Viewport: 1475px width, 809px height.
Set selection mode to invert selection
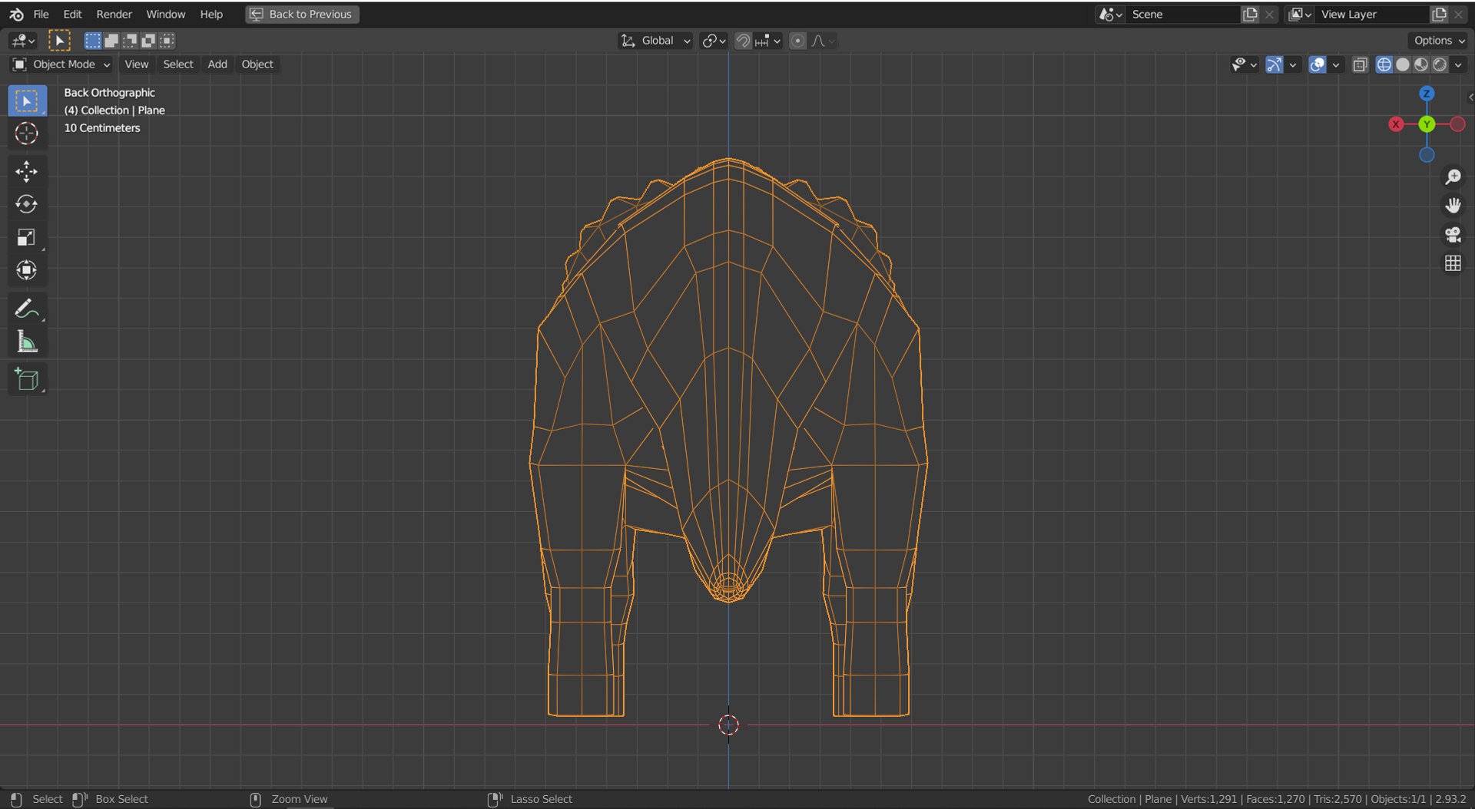pos(148,41)
